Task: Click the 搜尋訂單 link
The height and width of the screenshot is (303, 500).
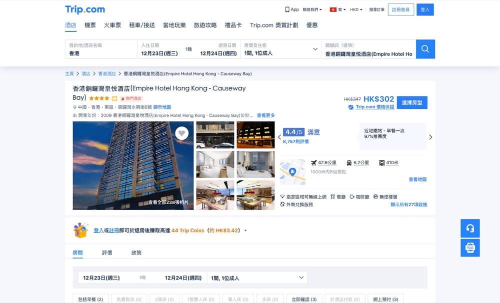Action: [x=376, y=9]
